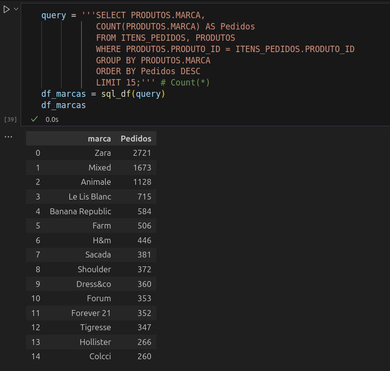The width and height of the screenshot is (390, 371).
Task: Click the value 506 in Pedidos column
Action: (144, 226)
